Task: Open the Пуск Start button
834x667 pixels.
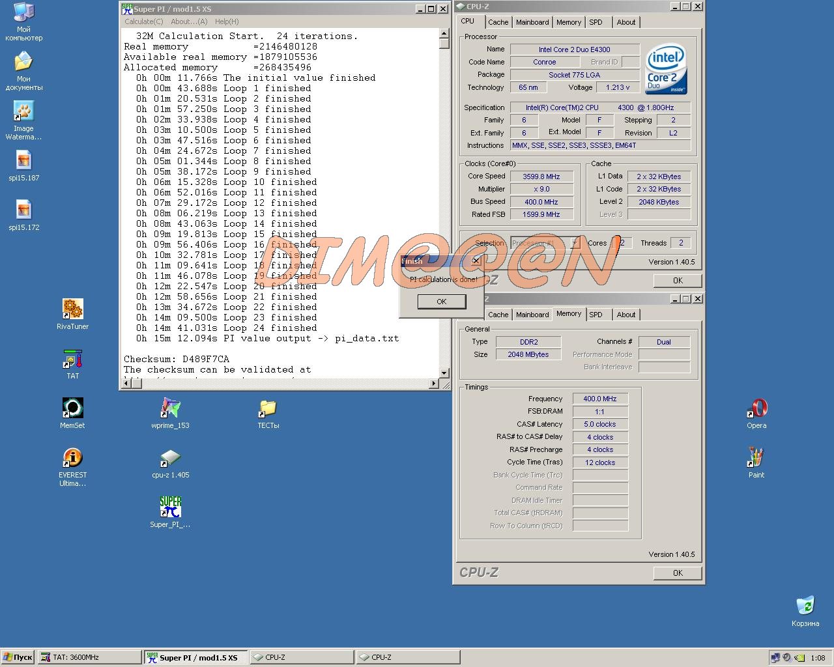Action: point(18,657)
